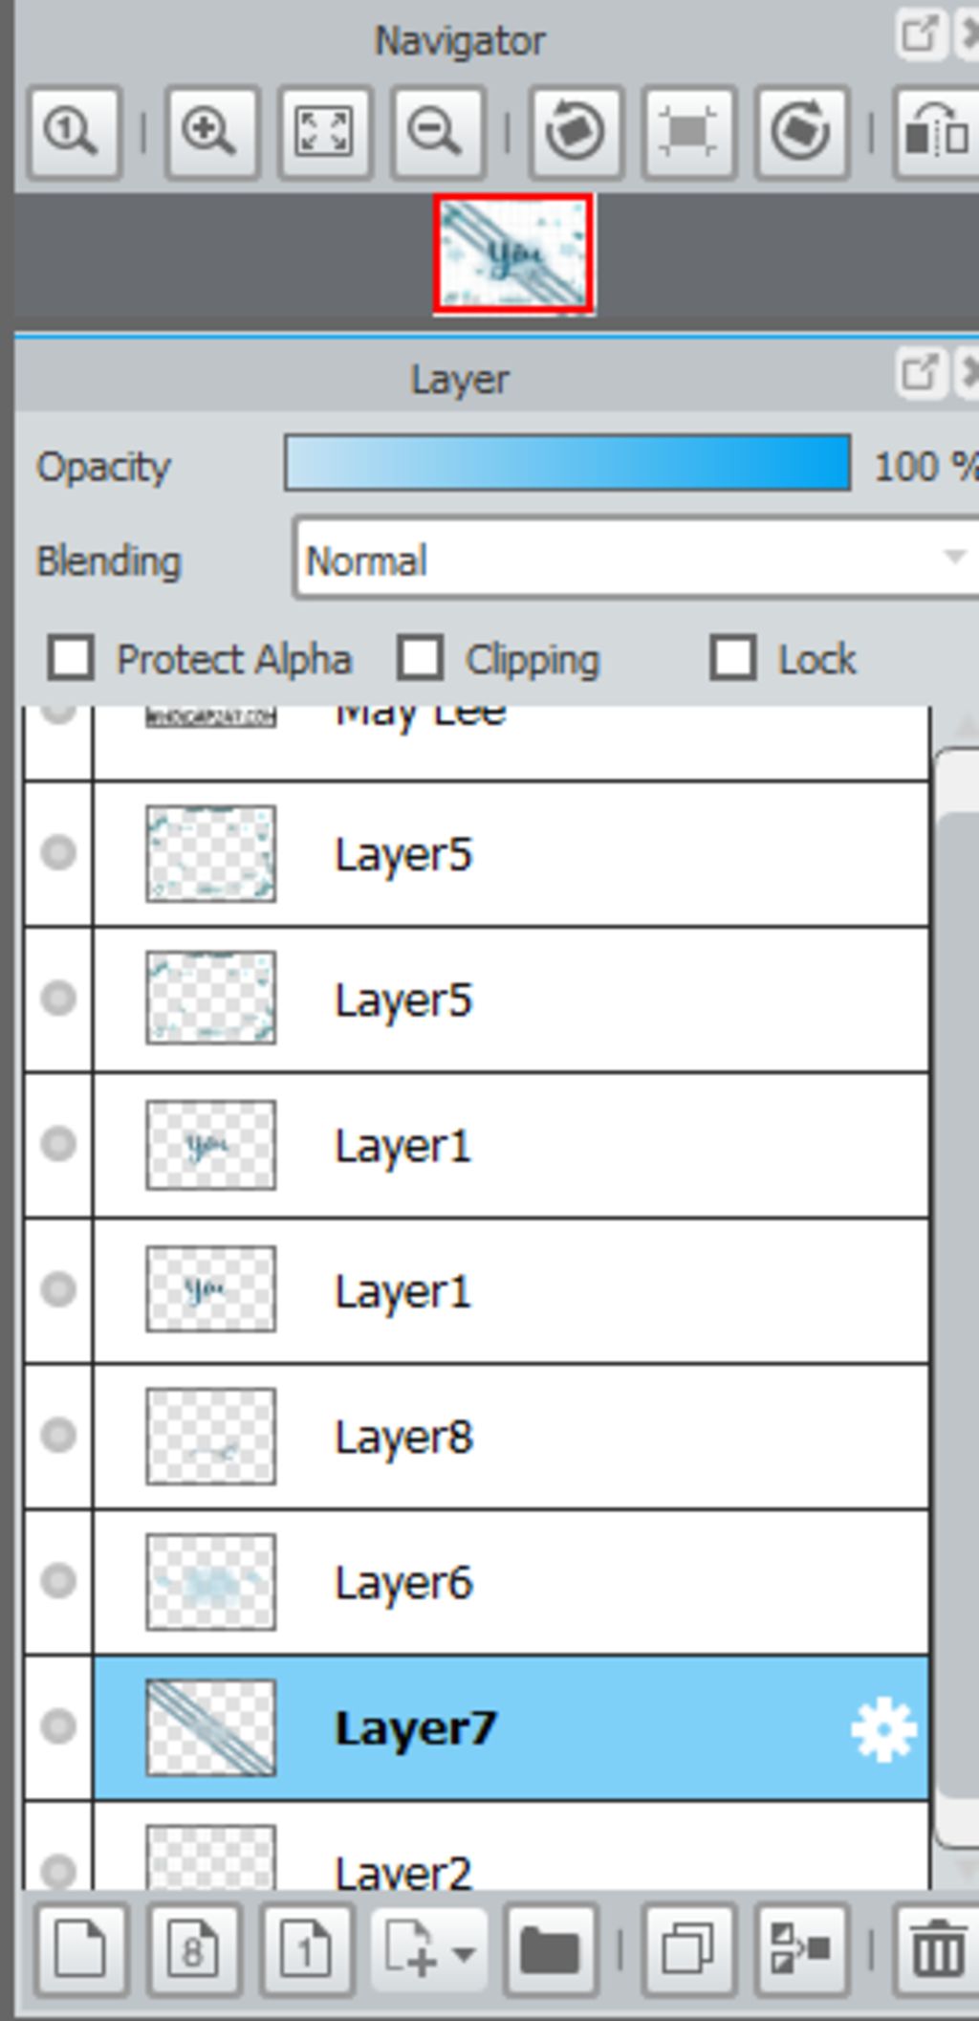Zoom out using the Navigator magnifier
This screenshot has width=979, height=2021.
[437, 132]
